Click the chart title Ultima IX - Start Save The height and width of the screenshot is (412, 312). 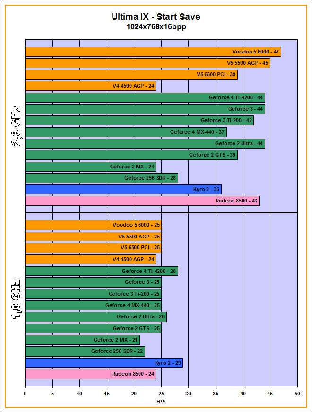tap(156, 17)
